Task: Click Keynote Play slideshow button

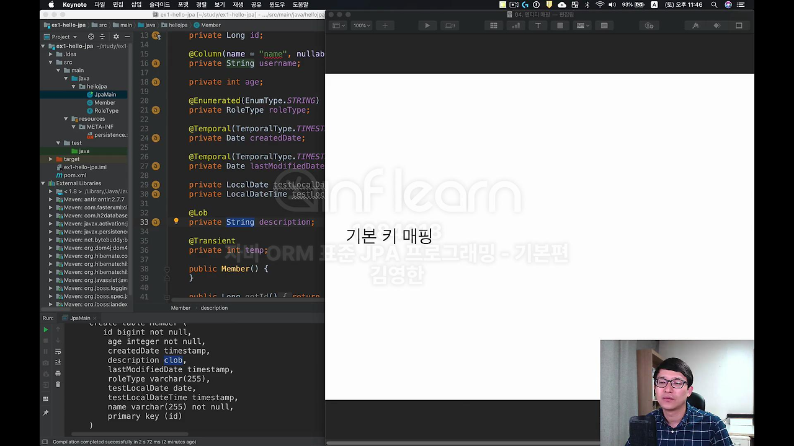Action: [427, 25]
